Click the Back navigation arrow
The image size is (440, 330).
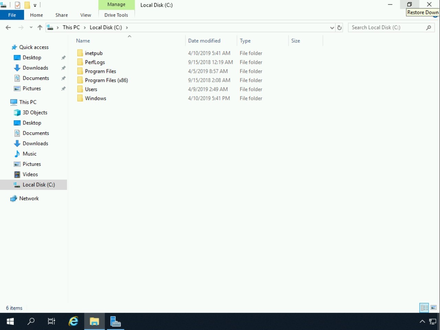[8, 27]
